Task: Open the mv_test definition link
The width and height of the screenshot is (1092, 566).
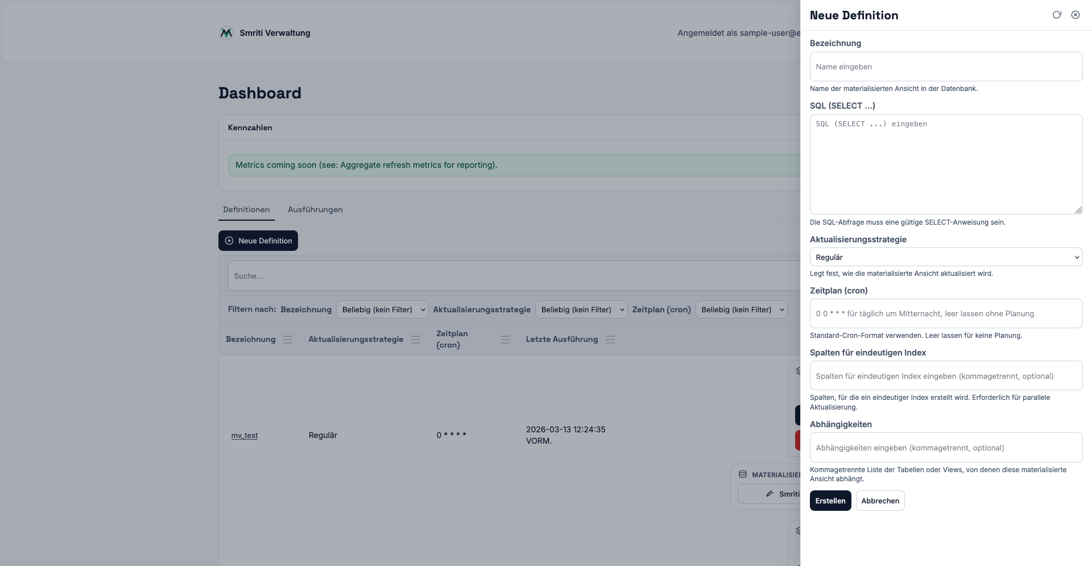Action: [245, 436]
